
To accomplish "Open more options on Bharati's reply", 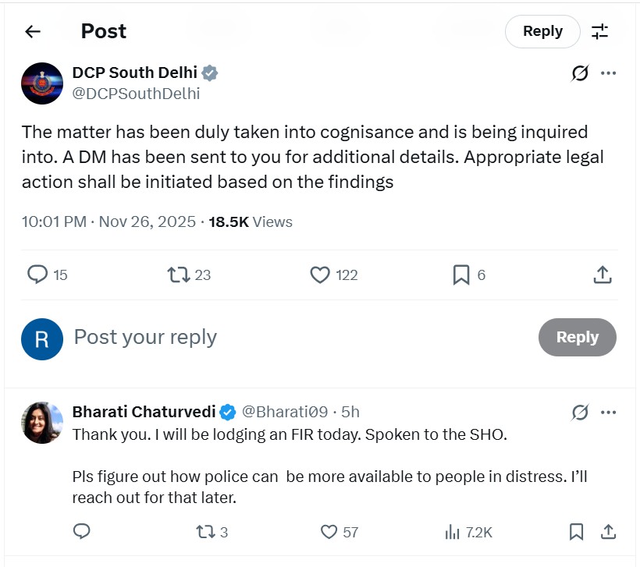I will tap(608, 412).
